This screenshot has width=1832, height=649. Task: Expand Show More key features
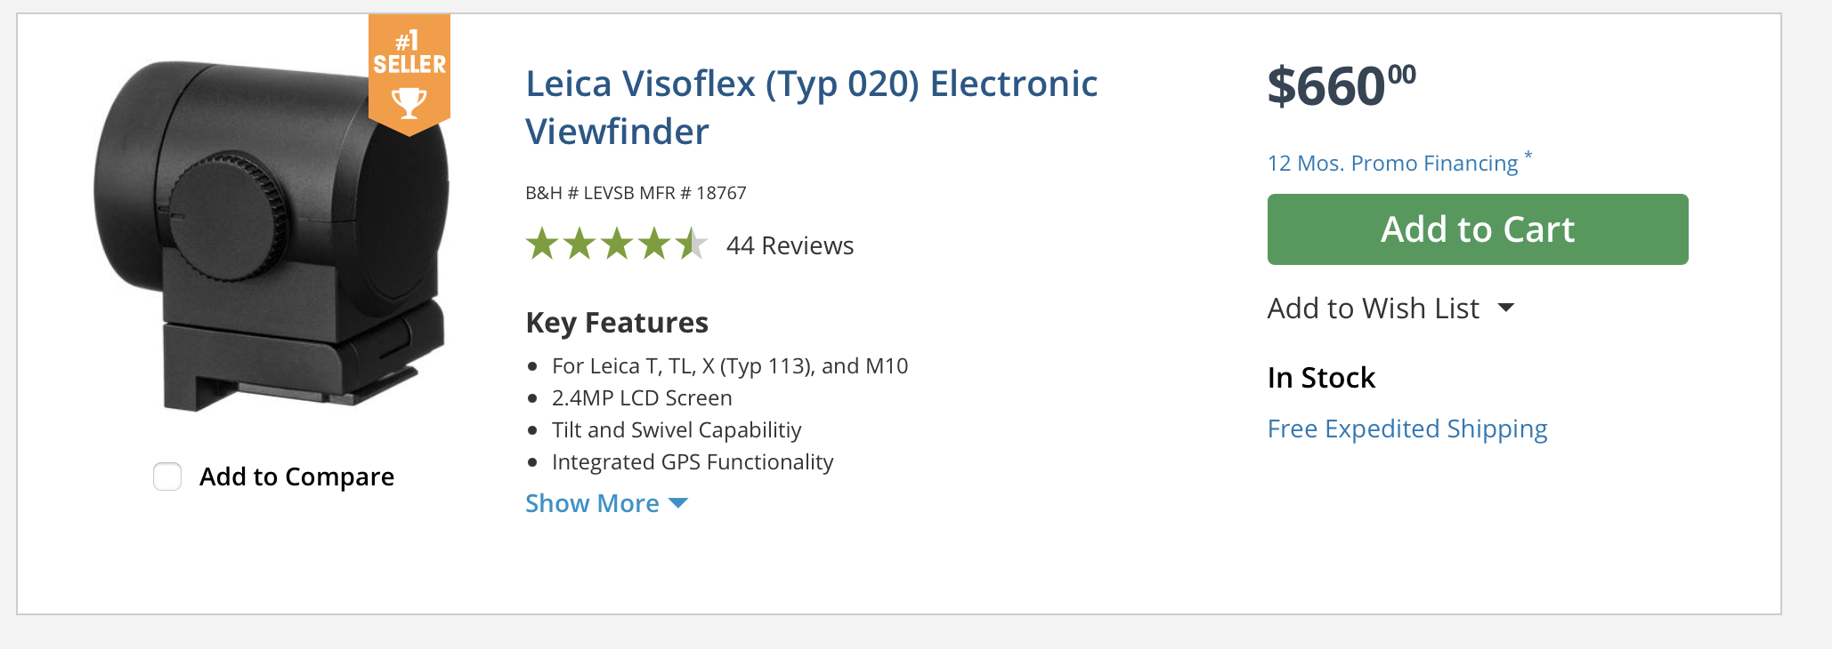coord(606,503)
